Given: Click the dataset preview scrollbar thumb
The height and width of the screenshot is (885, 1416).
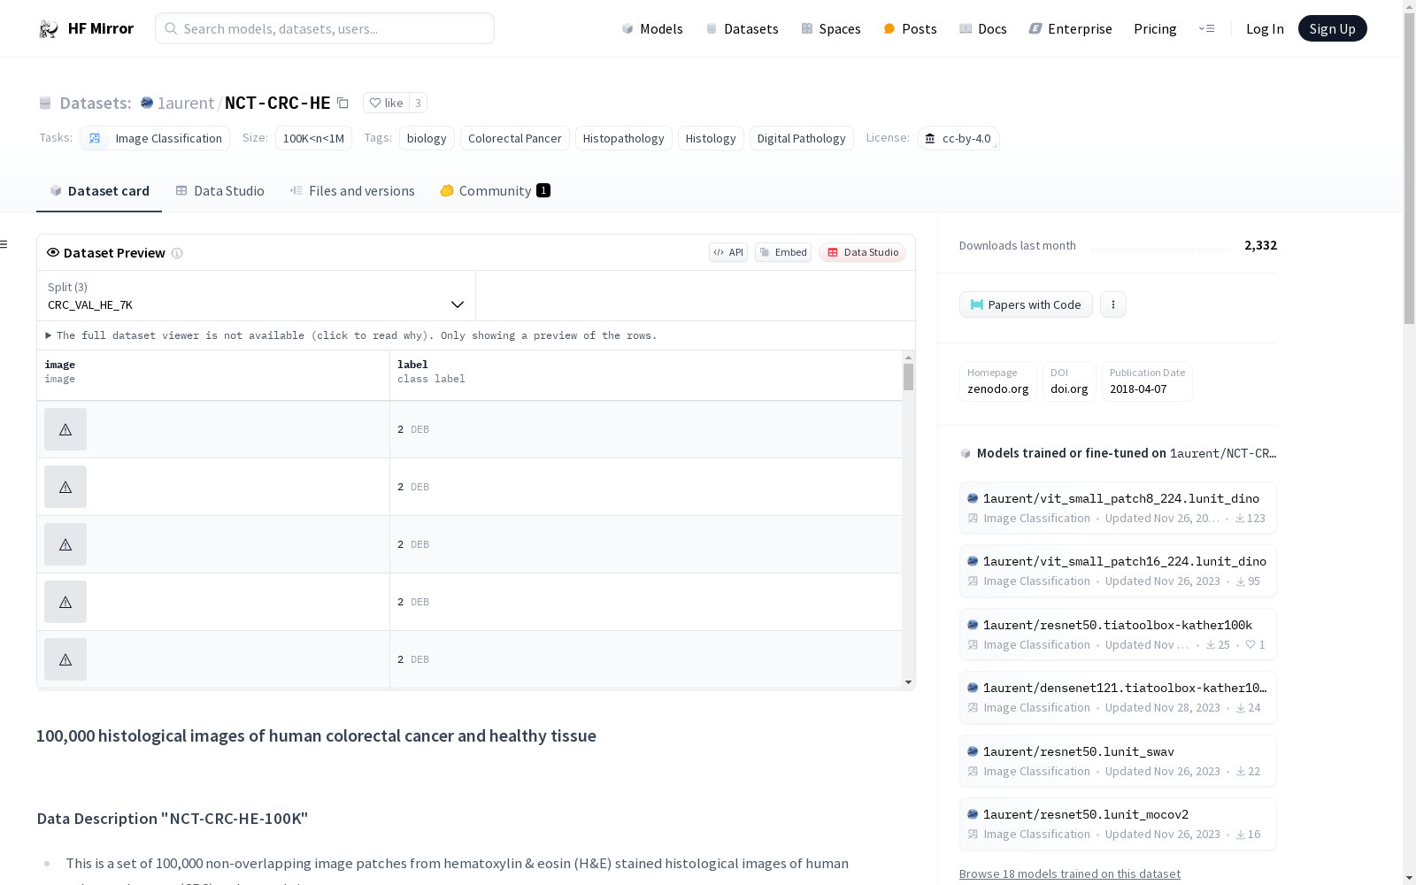Looking at the screenshot, I should [x=908, y=377].
